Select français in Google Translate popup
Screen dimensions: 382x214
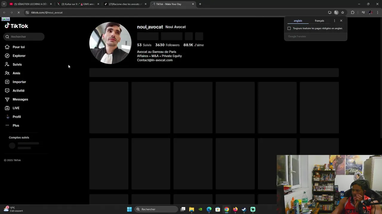[x=319, y=21]
